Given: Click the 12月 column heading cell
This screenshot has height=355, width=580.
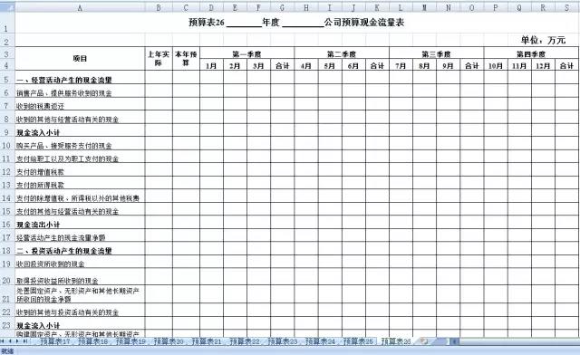Looking at the screenshot, I should (x=543, y=65).
